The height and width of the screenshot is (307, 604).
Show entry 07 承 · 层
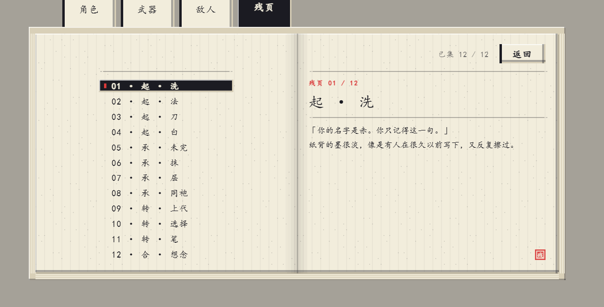click(166, 177)
